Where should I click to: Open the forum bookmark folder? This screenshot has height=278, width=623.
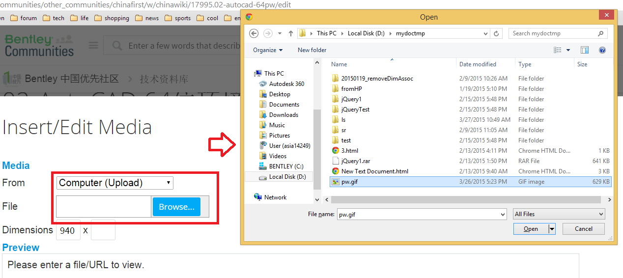(24, 18)
